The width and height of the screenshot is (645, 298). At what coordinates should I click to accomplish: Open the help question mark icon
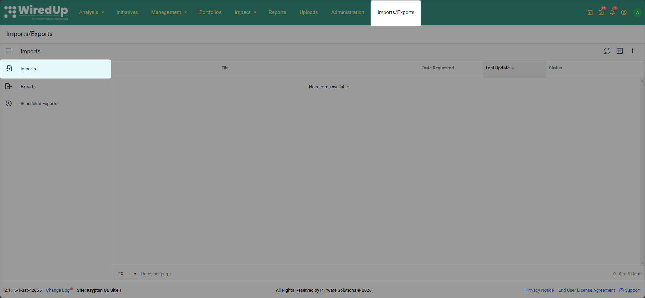point(624,13)
